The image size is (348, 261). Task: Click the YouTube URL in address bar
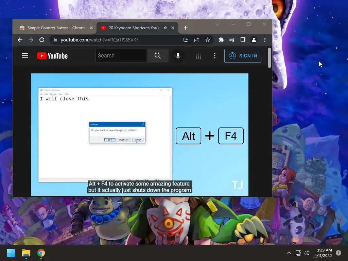pos(100,40)
